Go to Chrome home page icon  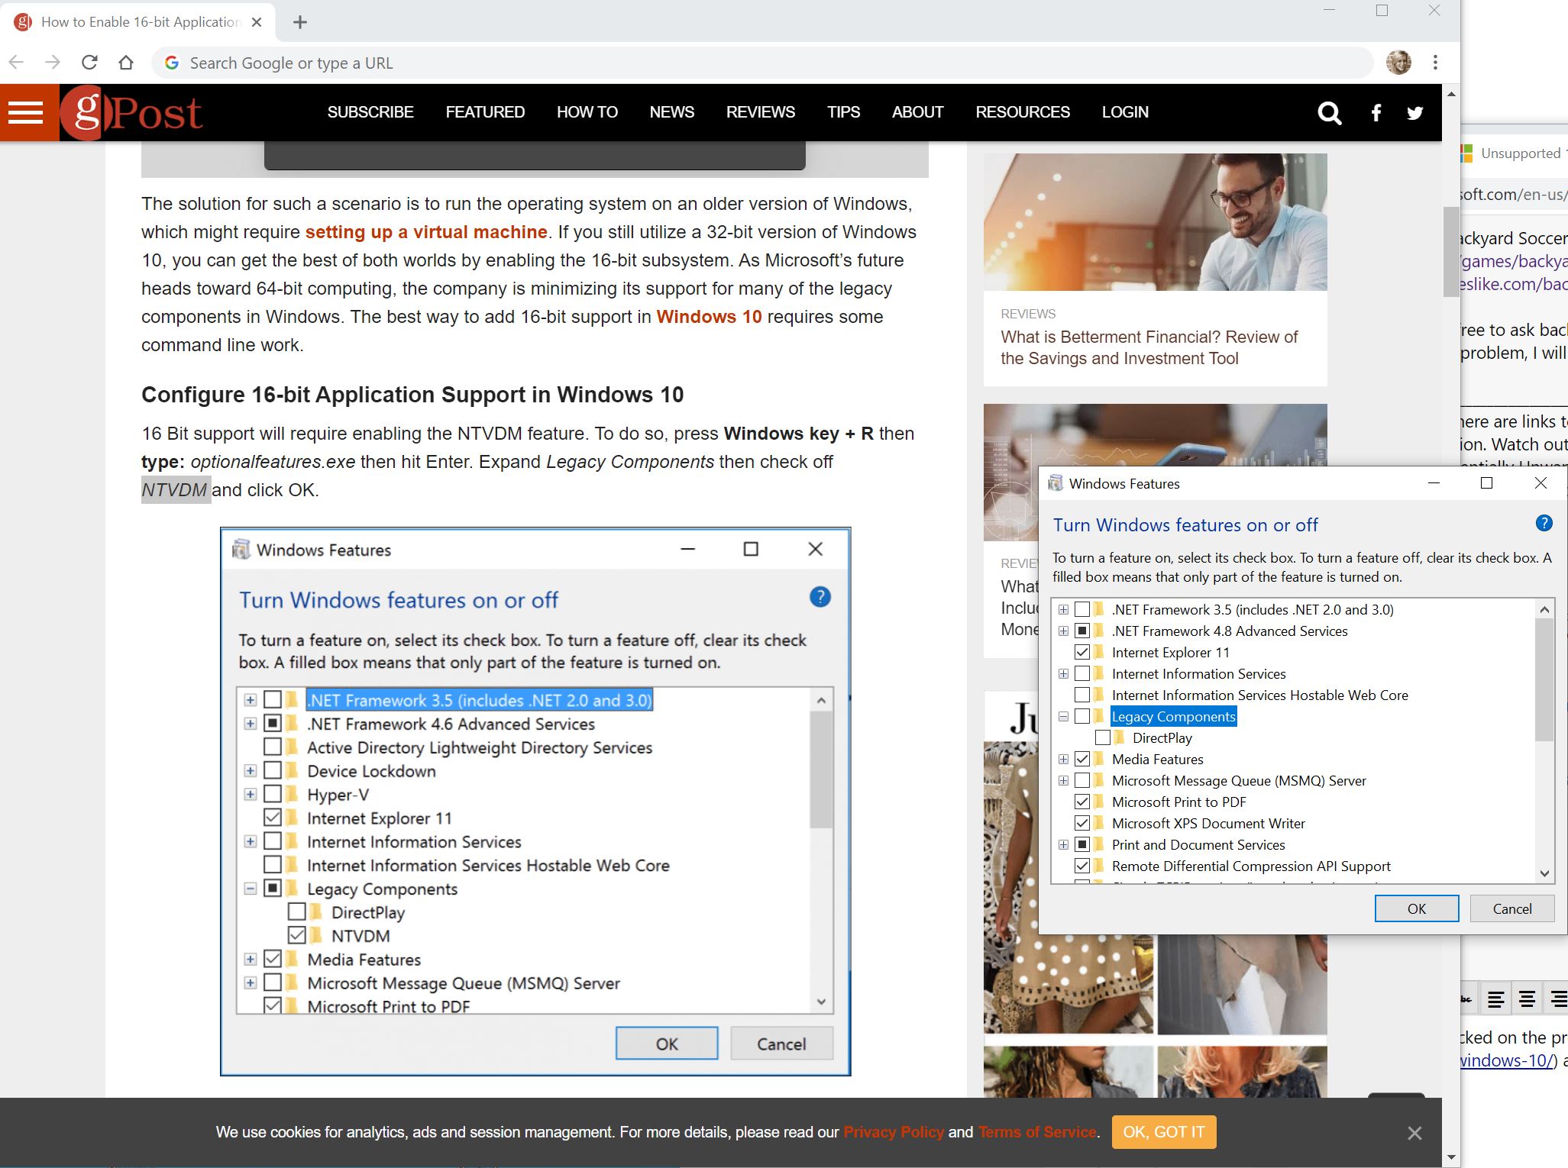[x=126, y=63]
